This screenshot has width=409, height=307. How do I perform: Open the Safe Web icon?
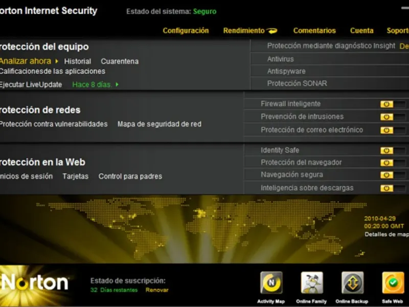pos(393,283)
